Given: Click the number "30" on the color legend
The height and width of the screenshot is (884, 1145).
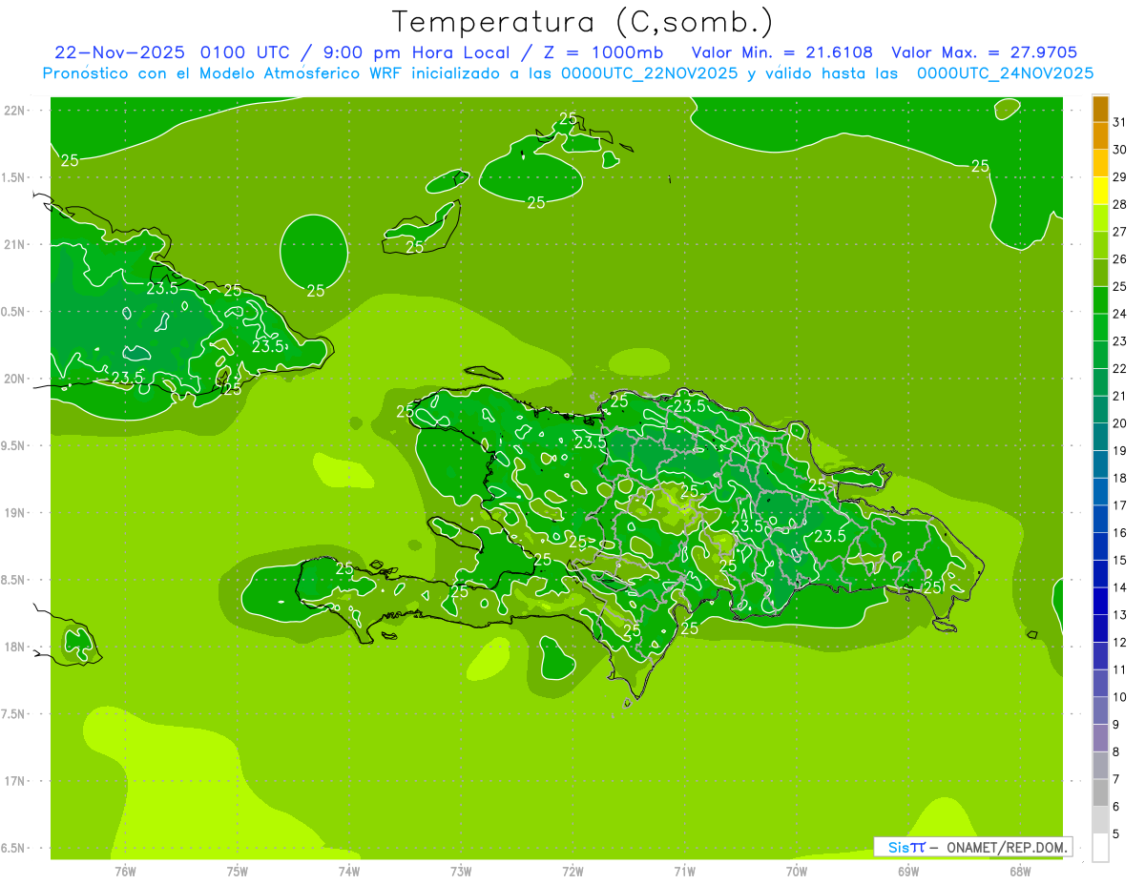Looking at the screenshot, I should pos(1120,149).
